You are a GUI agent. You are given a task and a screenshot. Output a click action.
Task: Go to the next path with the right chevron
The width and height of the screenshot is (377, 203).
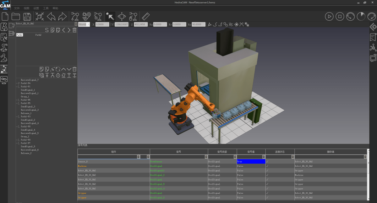(69, 30)
